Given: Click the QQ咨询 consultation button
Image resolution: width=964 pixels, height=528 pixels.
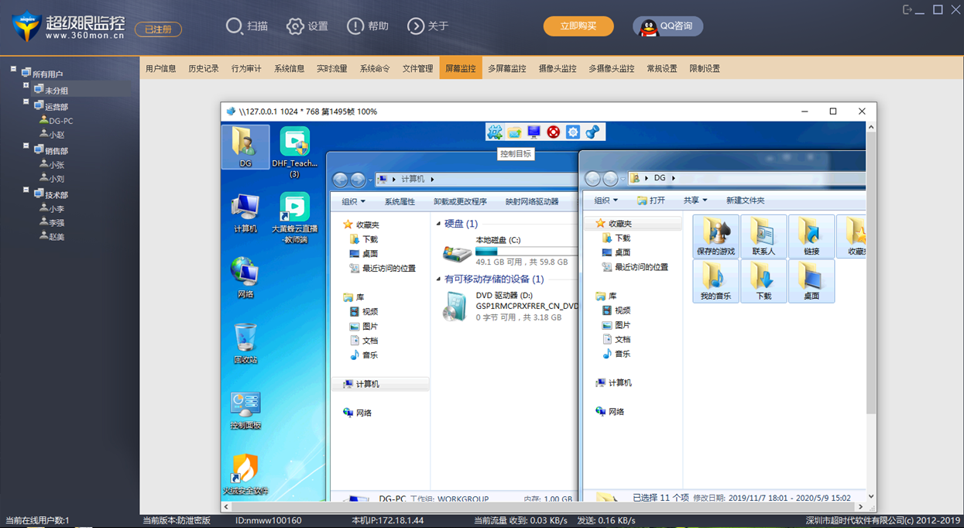Looking at the screenshot, I should tap(667, 26).
